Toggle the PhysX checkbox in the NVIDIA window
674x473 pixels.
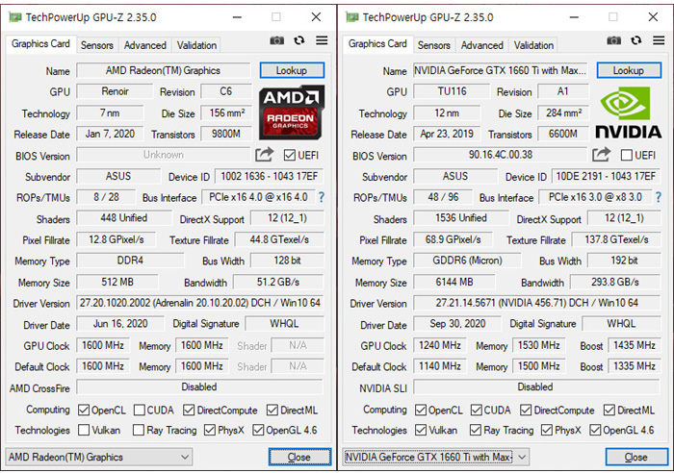547,430
